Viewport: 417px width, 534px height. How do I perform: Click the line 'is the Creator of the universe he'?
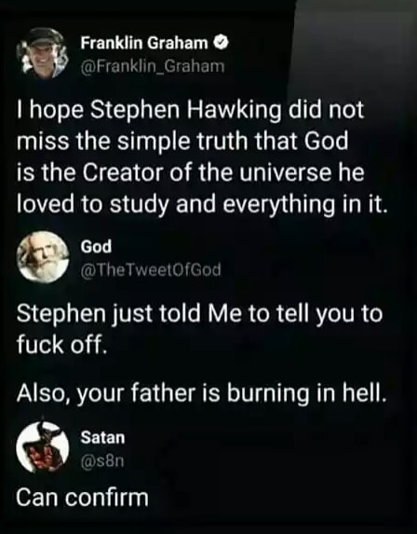pos(191,172)
